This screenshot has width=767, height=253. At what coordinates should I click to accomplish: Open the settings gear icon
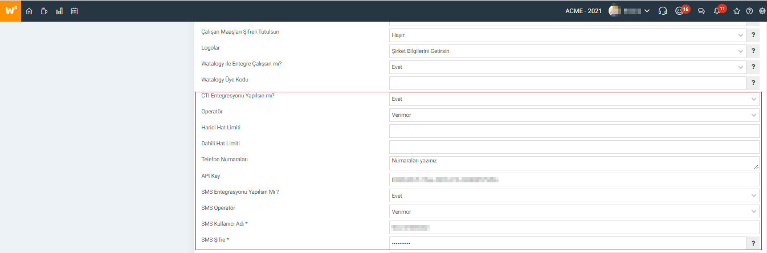pos(762,11)
